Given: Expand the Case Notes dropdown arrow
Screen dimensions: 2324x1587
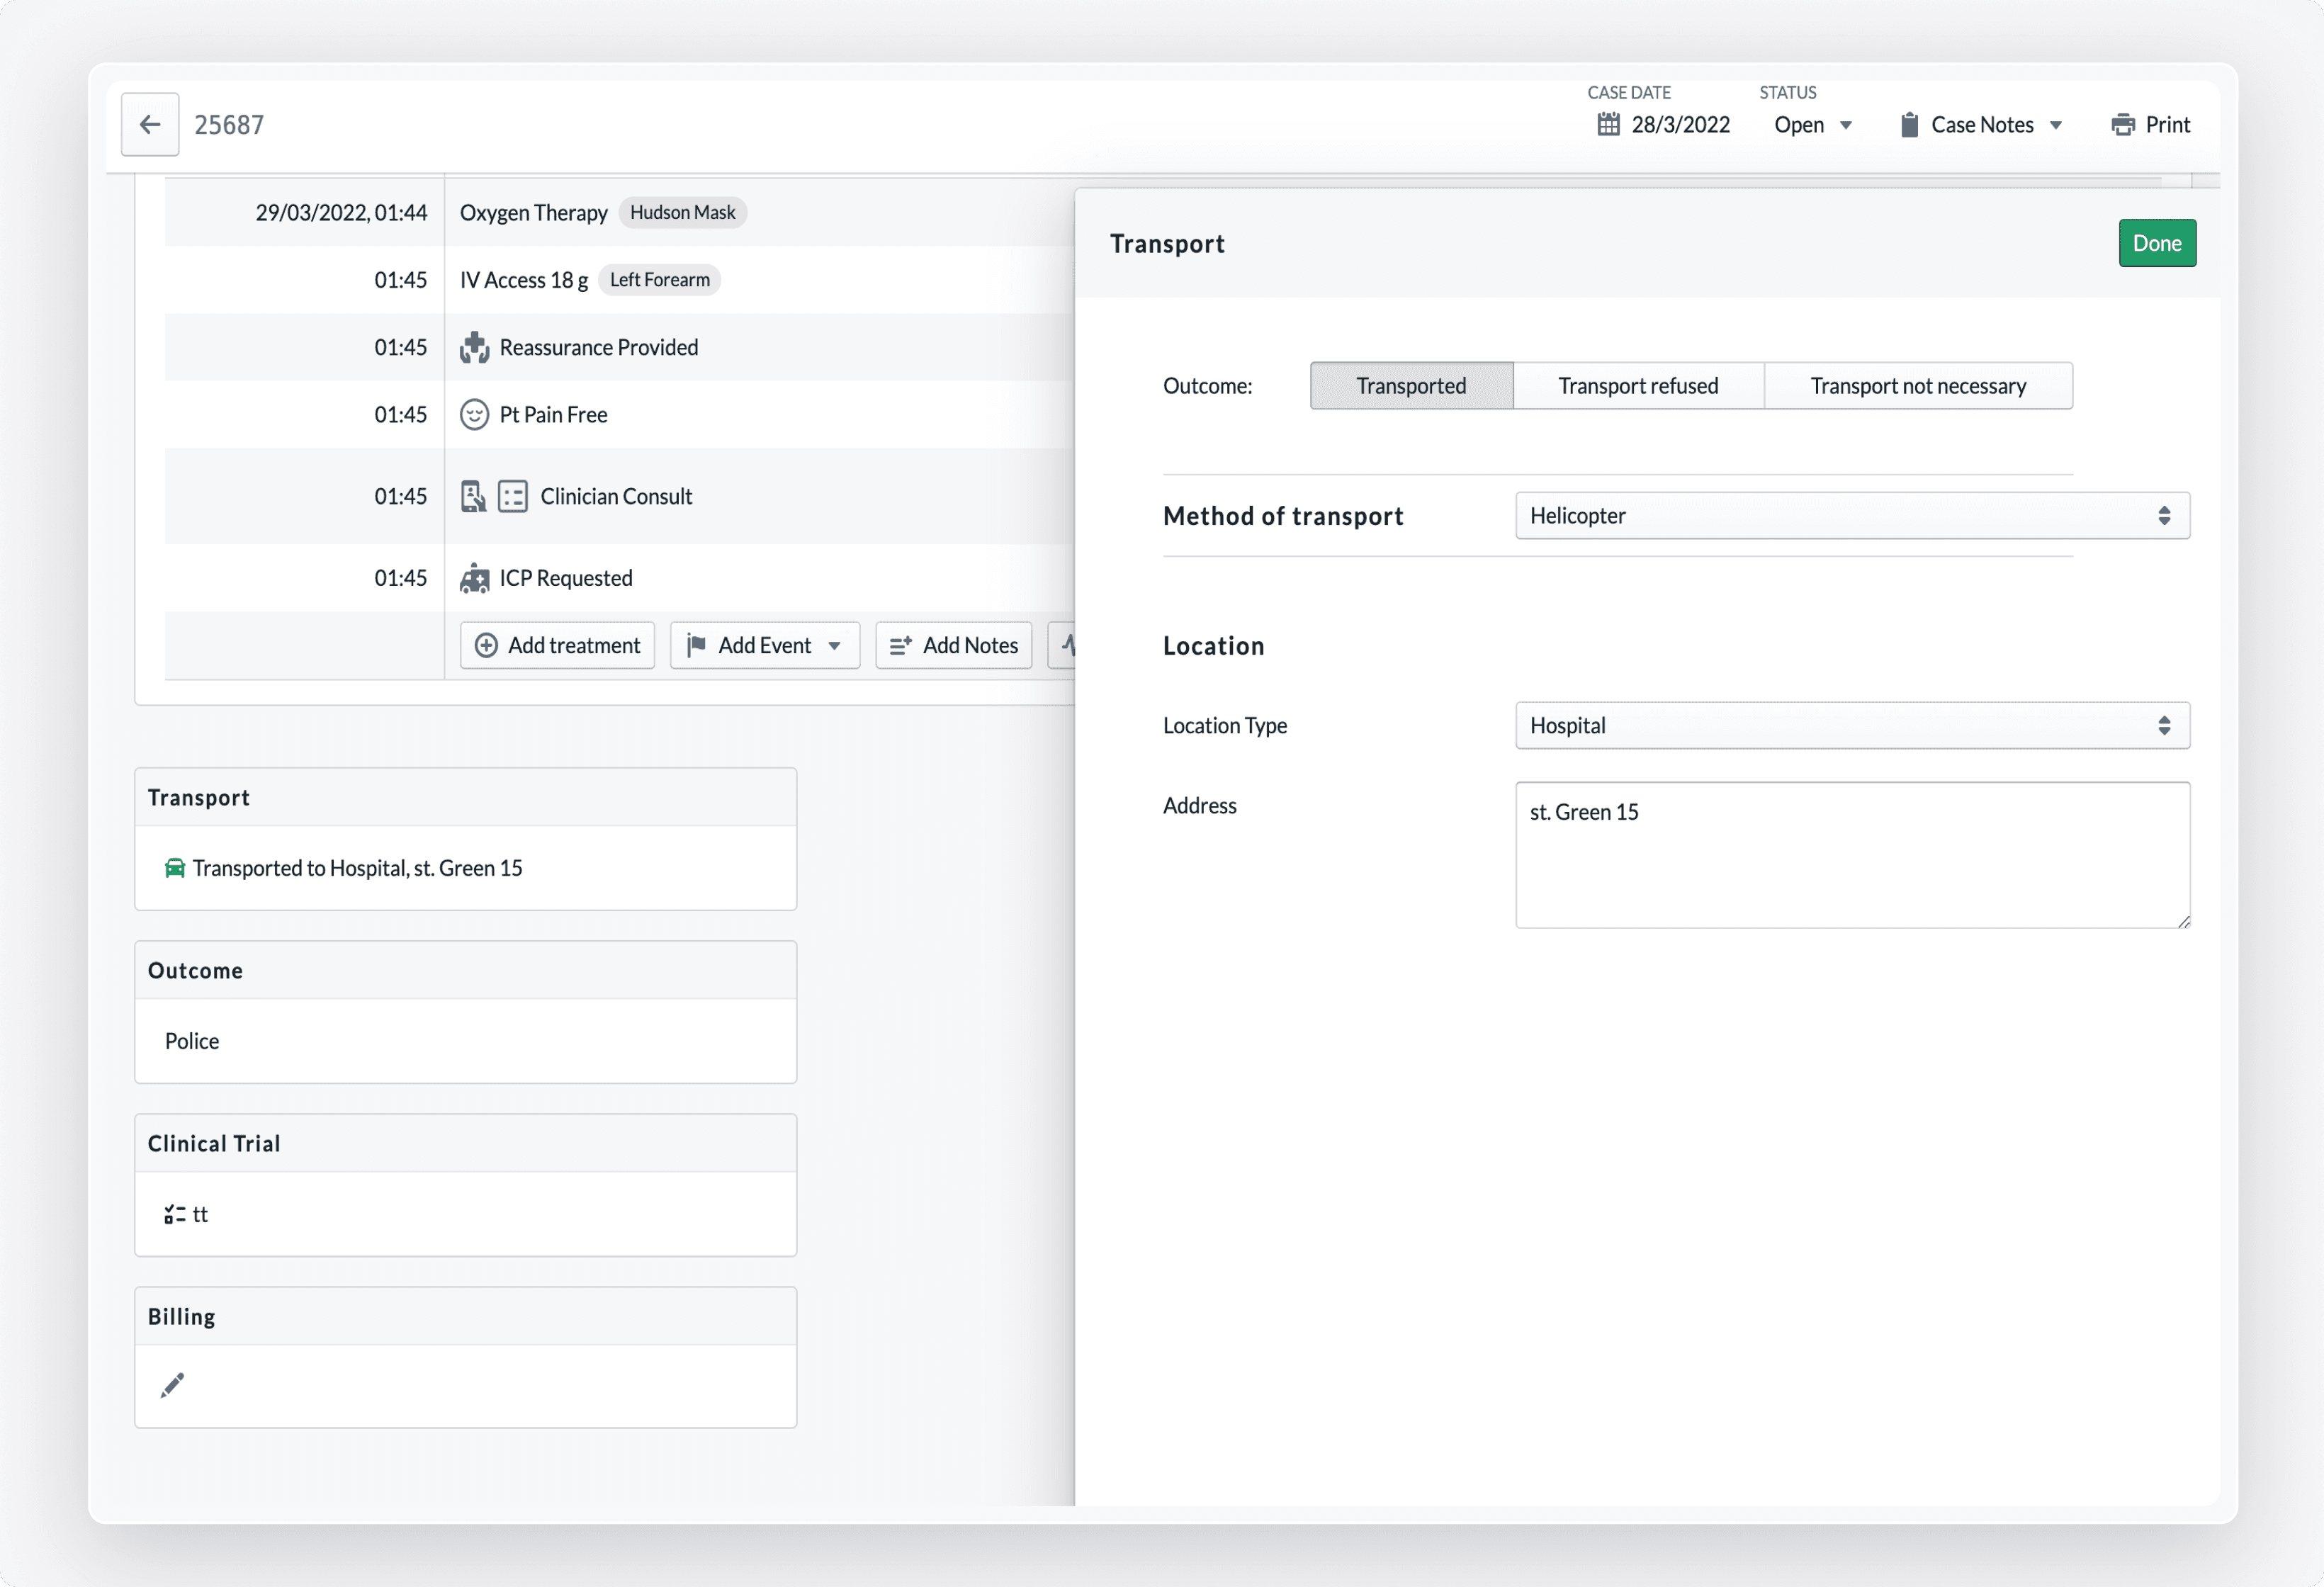Looking at the screenshot, I should point(2056,125).
